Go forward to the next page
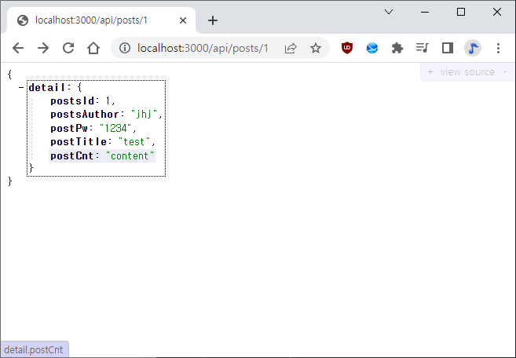516x358 pixels. [x=42, y=48]
